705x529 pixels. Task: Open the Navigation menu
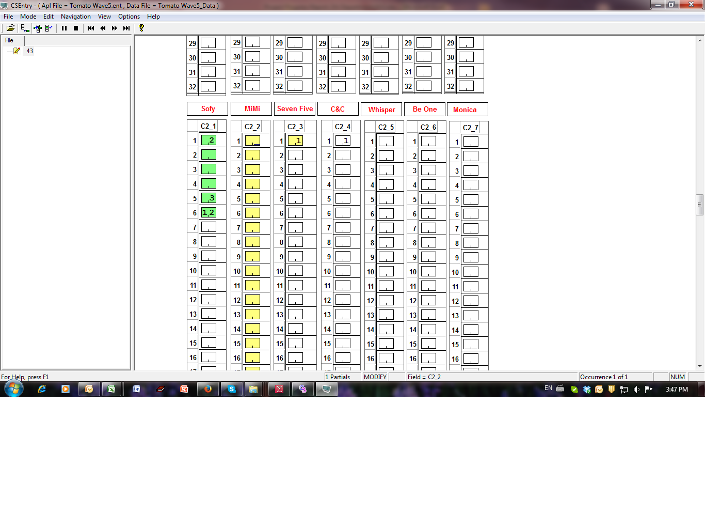click(x=76, y=17)
